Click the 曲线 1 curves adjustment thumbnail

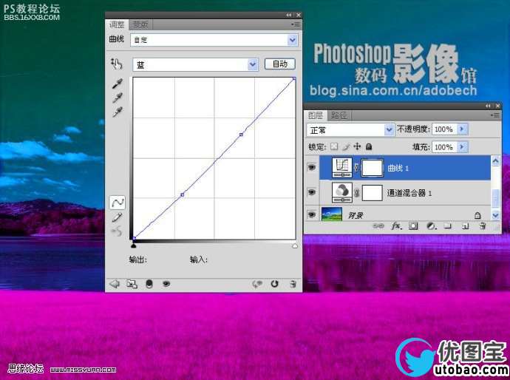(341, 168)
